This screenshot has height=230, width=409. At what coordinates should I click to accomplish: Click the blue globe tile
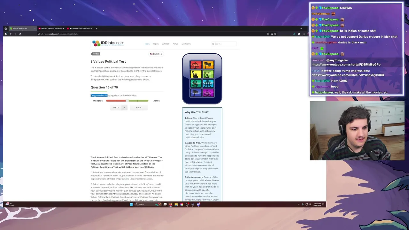click(x=208, y=84)
